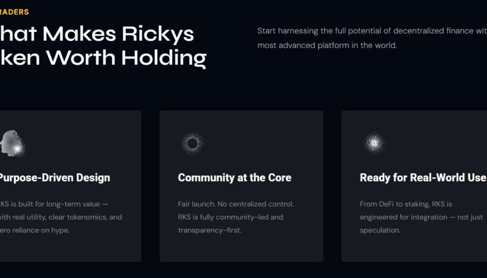This screenshot has width=487, height=278.
Task: Click the "transparency-first." text
Action: point(210,230)
